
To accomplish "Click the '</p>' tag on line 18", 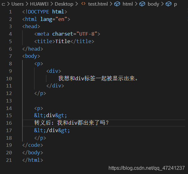I will (40, 138).
